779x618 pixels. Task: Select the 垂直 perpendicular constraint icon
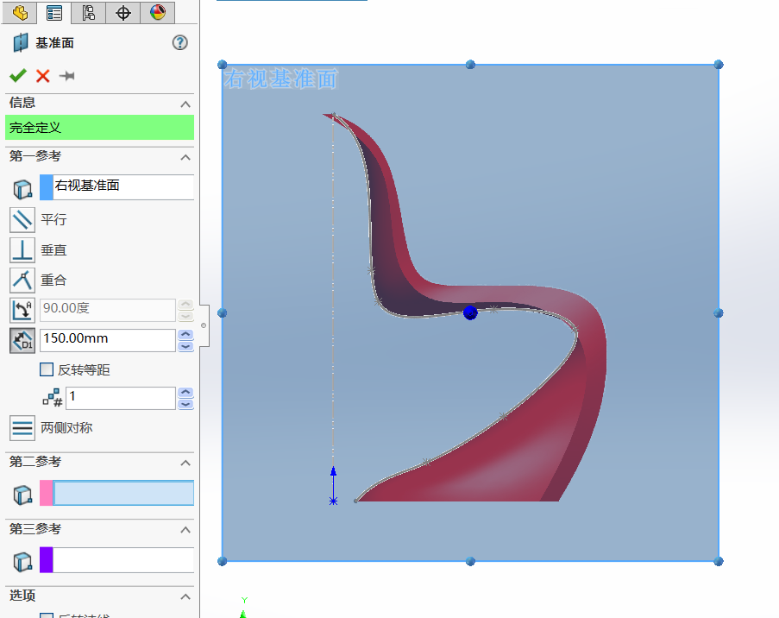[22, 250]
